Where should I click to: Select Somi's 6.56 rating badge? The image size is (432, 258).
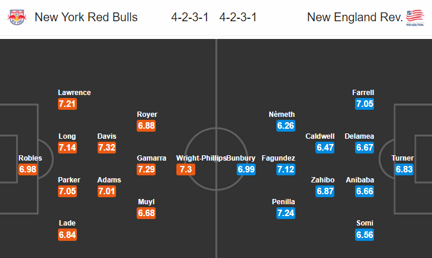click(365, 235)
